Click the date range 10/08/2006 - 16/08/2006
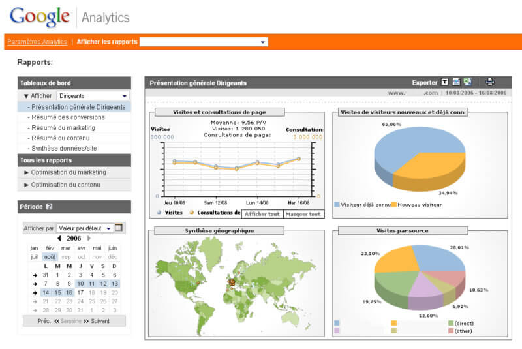 pyautogui.click(x=476, y=93)
